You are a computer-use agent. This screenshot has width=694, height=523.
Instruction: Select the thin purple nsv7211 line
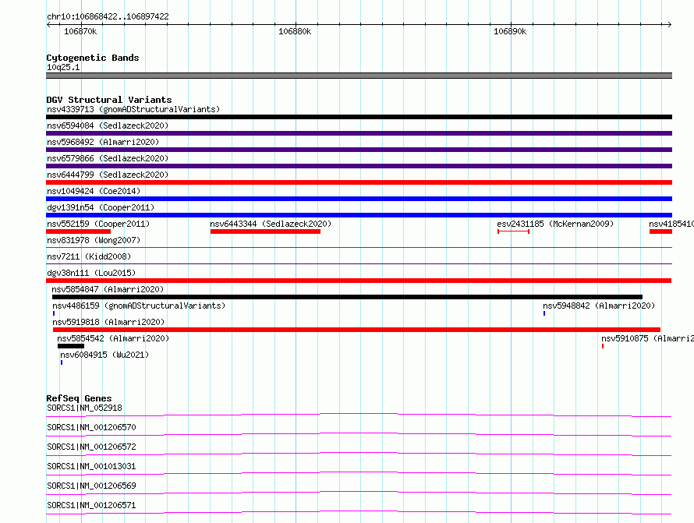[359, 264]
